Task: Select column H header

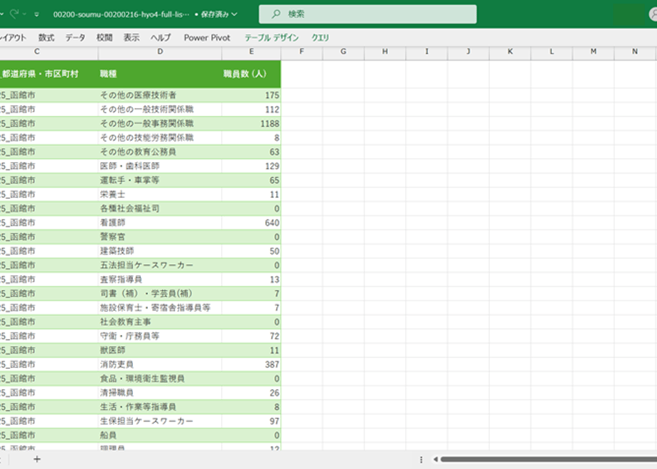Action: coord(385,51)
